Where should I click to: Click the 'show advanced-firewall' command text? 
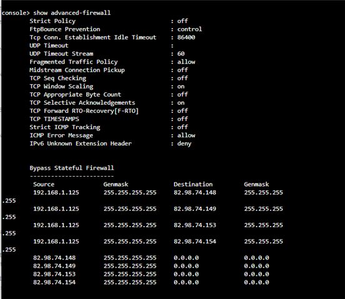coord(72,12)
